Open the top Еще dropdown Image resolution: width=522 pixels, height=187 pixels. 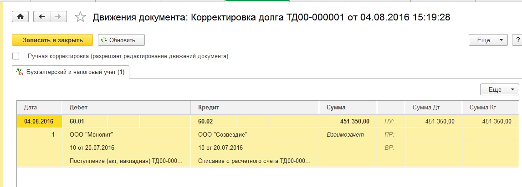click(x=488, y=40)
